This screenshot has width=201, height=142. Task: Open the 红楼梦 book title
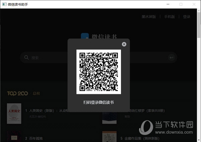click(x=147, y=111)
